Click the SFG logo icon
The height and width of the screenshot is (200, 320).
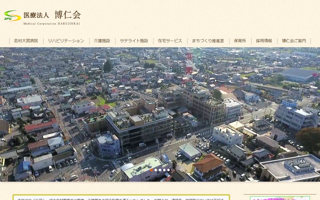tap(12, 16)
